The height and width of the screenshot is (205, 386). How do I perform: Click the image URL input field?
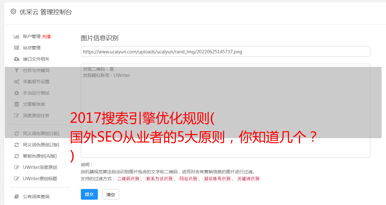pyautogui.click(x=225, y=51)
